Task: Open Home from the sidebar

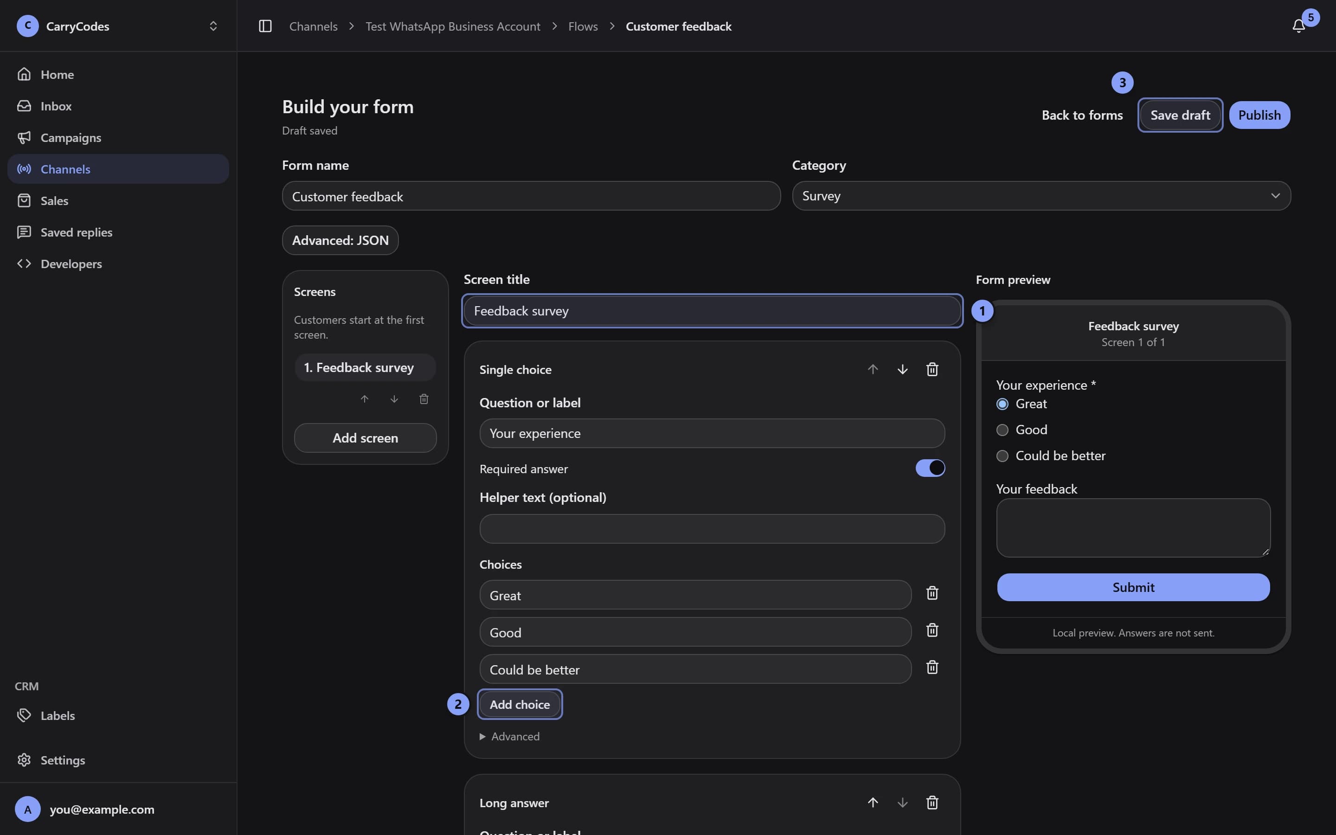Action: (118, 74)
